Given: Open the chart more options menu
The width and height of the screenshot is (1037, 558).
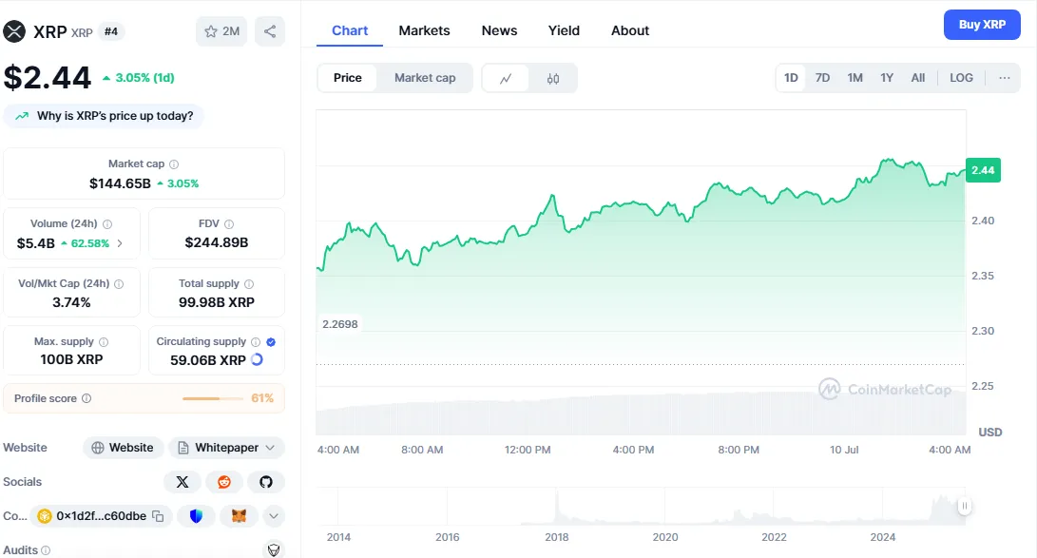Looking at the screenshot, I should click(1004, 78).
